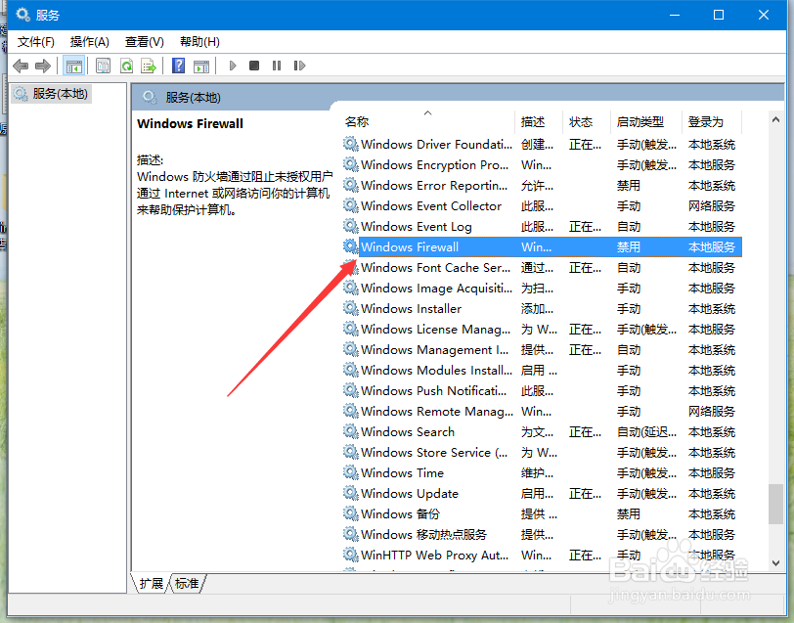Select the Windows Encryption Pro... service row

click(x=542, y=164)
